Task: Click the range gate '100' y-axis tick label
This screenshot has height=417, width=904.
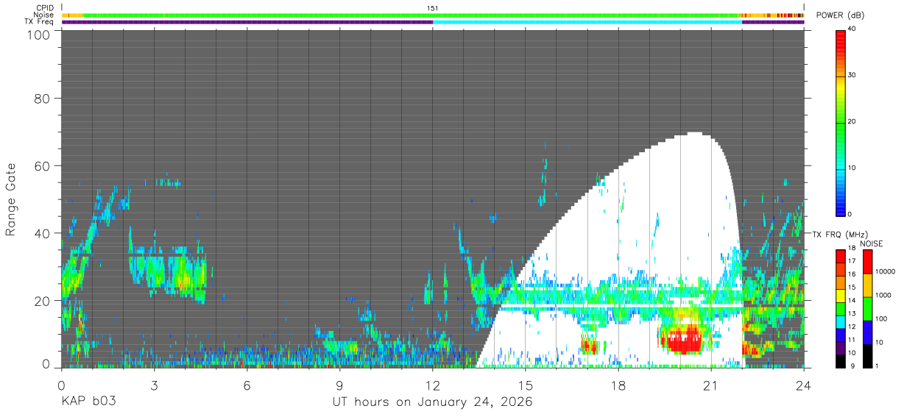Action: (x=38, y=35)
